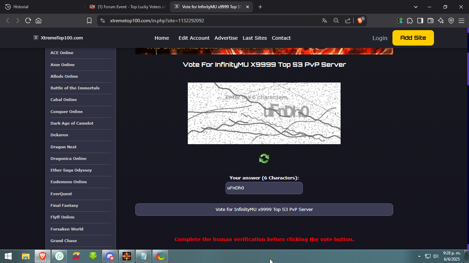
Task: Open the Contact menu item
Action: [x=281, y=38]
